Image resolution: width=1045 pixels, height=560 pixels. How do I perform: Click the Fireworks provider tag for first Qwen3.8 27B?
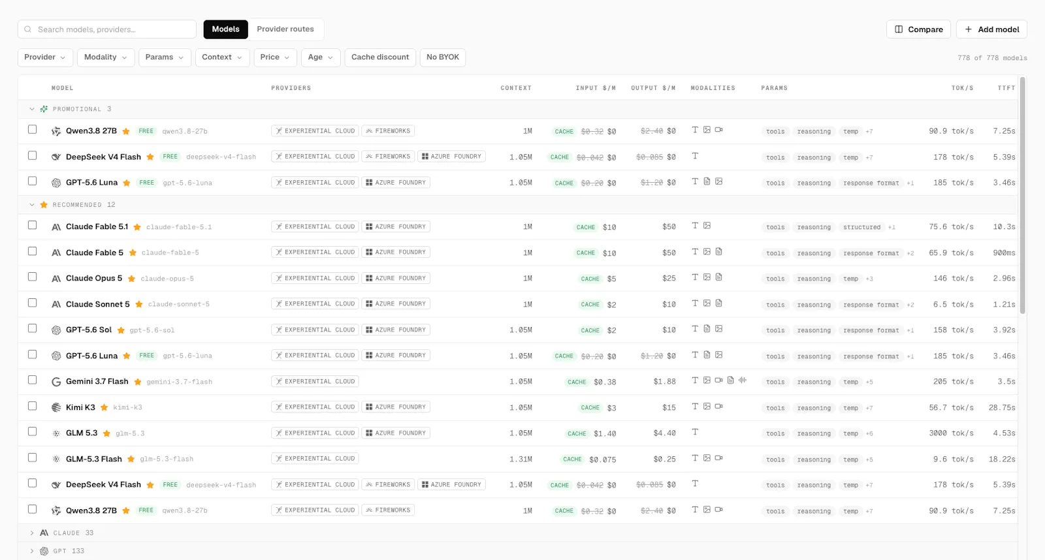pyautogui.click(x=388, y=131)
